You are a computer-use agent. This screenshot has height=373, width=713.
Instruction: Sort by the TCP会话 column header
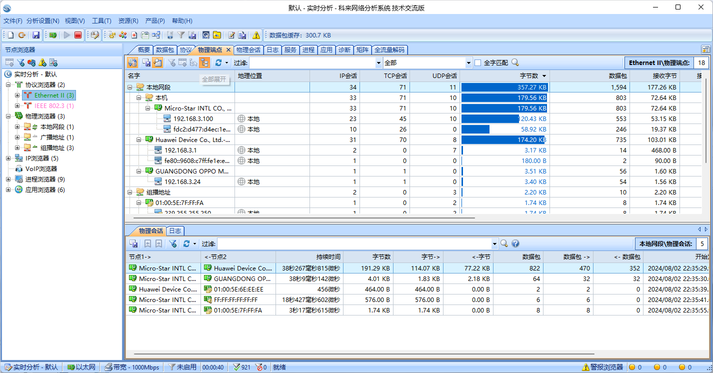click(384, 75)
